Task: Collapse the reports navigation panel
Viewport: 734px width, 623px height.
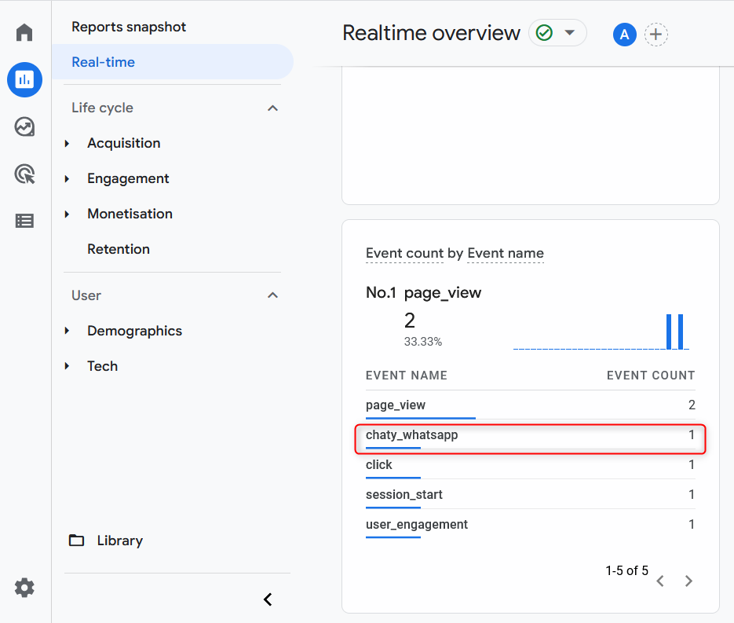Action: [x=268, y=599]
